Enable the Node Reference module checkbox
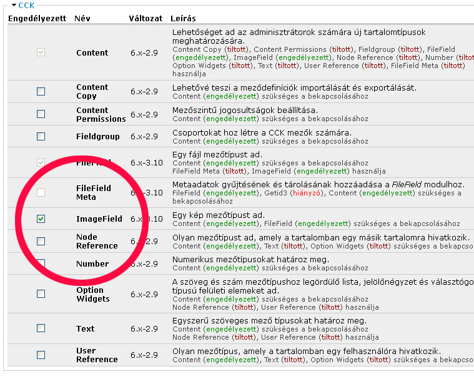Image resolution: width=474 pixels, height=379 pixels. tap(41, 241)
